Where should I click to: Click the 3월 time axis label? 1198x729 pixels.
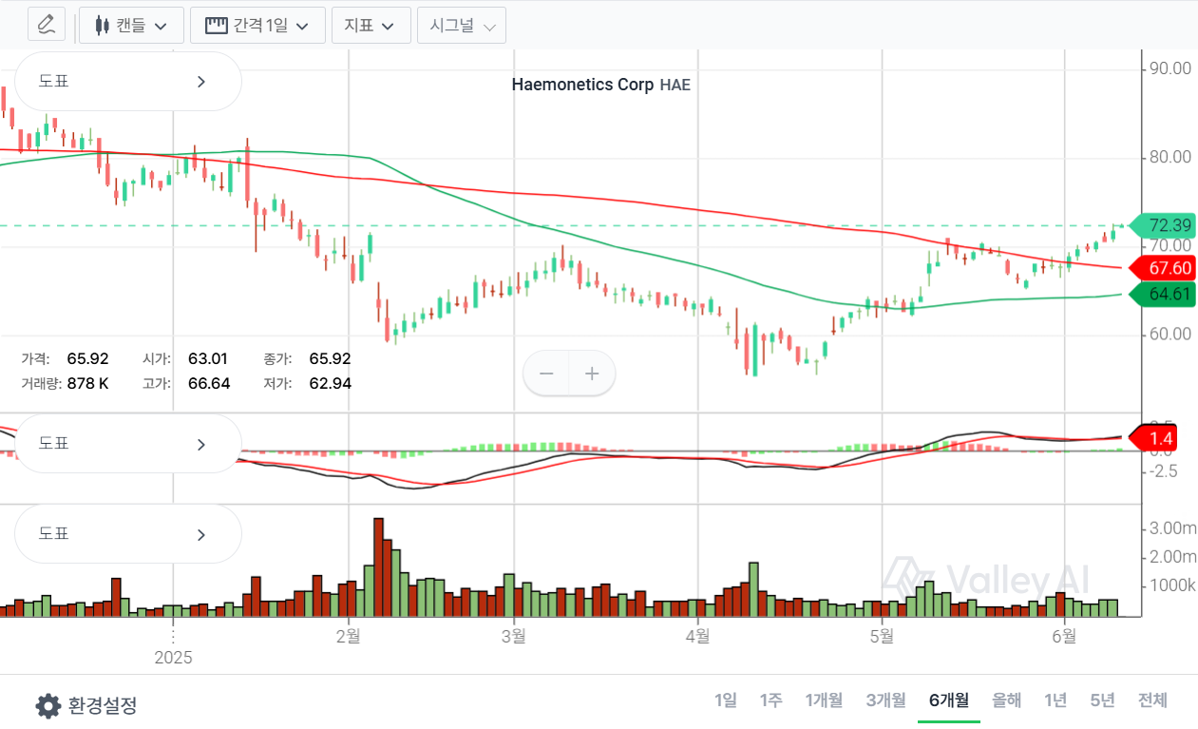pos(513,636)
